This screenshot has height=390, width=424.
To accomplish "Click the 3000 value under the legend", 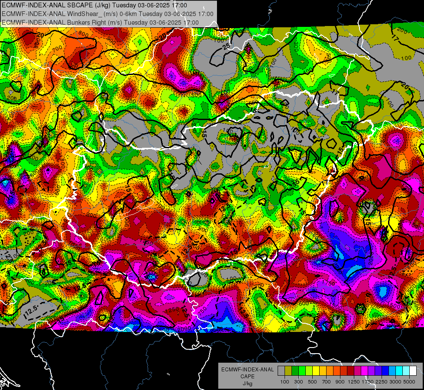I will click(x=395, y=382).
